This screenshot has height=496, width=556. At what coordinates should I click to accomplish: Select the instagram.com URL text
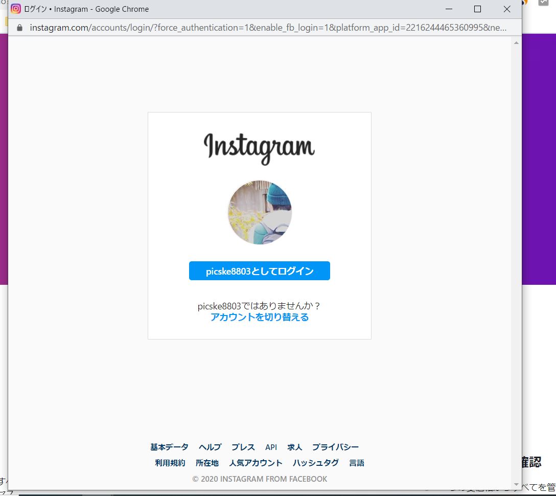pyautogui.click(x=268, y=28)
